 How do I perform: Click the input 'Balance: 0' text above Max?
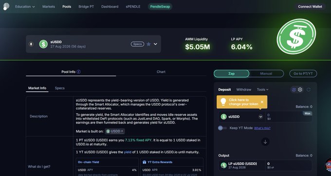coord(304,106)
